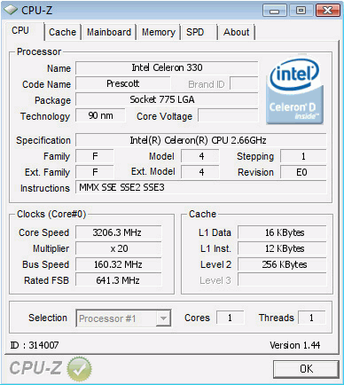Click the Bus Speed value 160.32 MHz
The height and width of the screenshot is (385, 344).
pyautogui.click(x=119, y=264)
